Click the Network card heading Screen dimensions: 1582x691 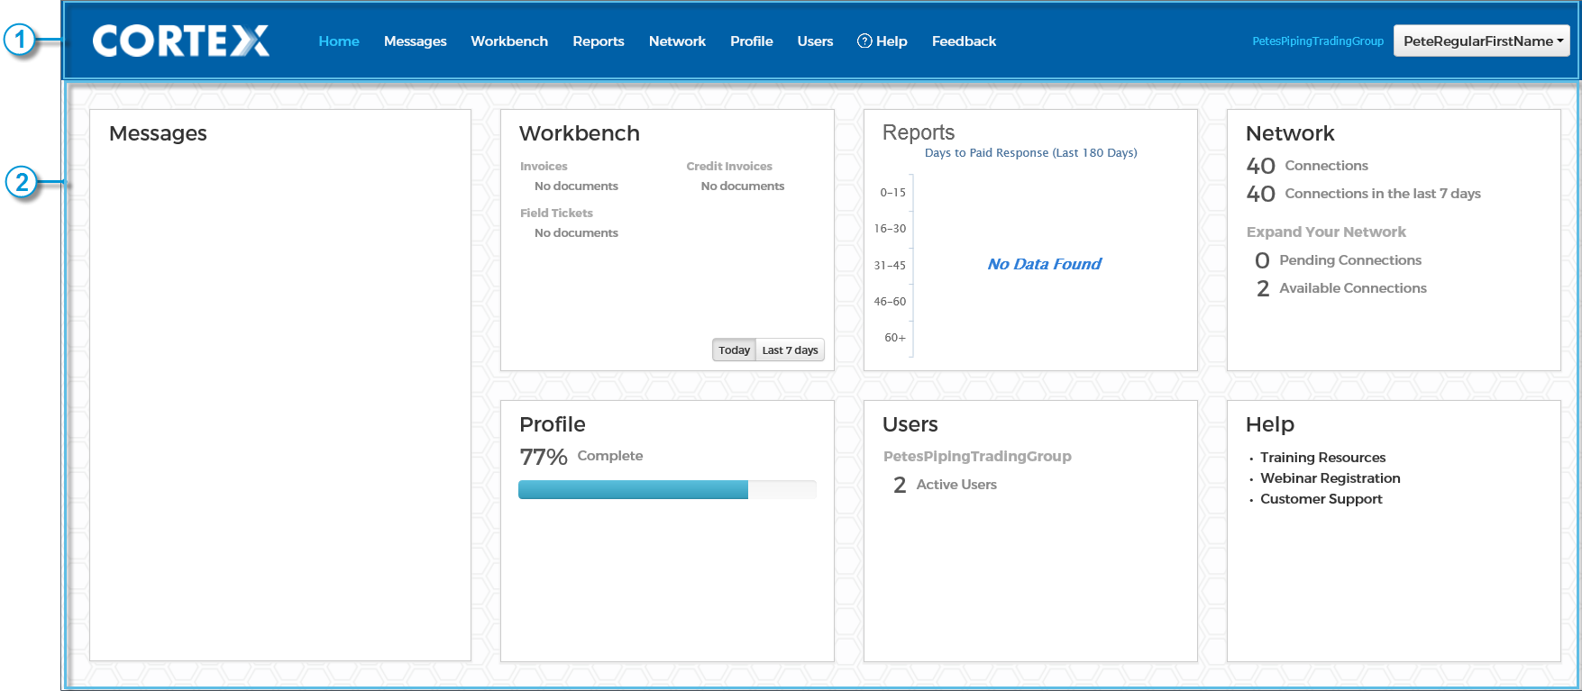point(1290,133)
